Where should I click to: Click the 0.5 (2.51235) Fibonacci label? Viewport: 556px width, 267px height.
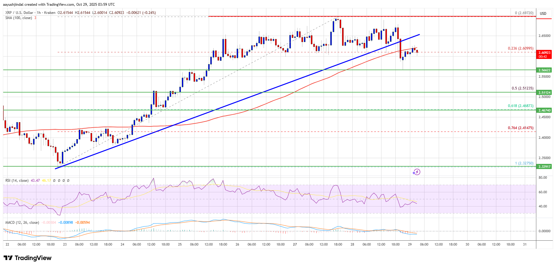click(522, 89)
